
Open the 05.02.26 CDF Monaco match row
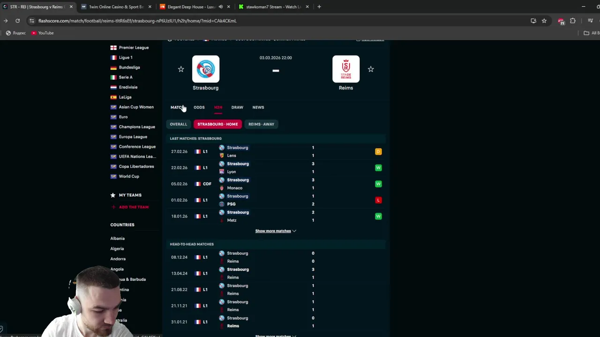[x=276, y=184]
